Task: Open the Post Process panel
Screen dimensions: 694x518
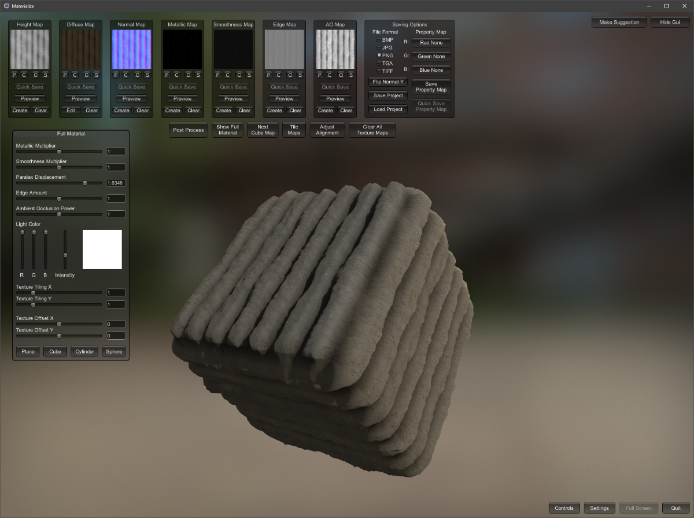Action: pos(188,130)
